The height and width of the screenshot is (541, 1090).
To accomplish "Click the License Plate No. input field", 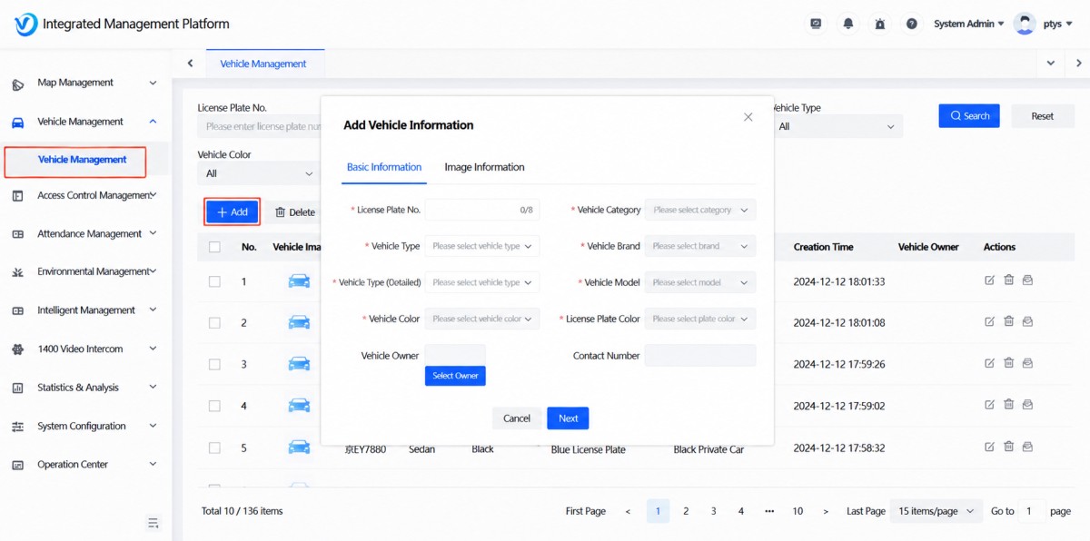I will pyautogui.click(x=482, y=210).
